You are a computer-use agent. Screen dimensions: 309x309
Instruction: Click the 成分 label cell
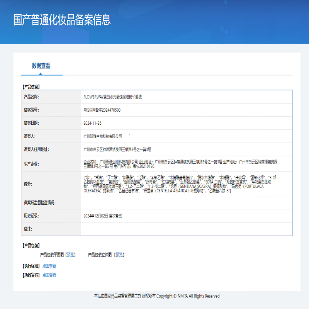coord(51,184)
